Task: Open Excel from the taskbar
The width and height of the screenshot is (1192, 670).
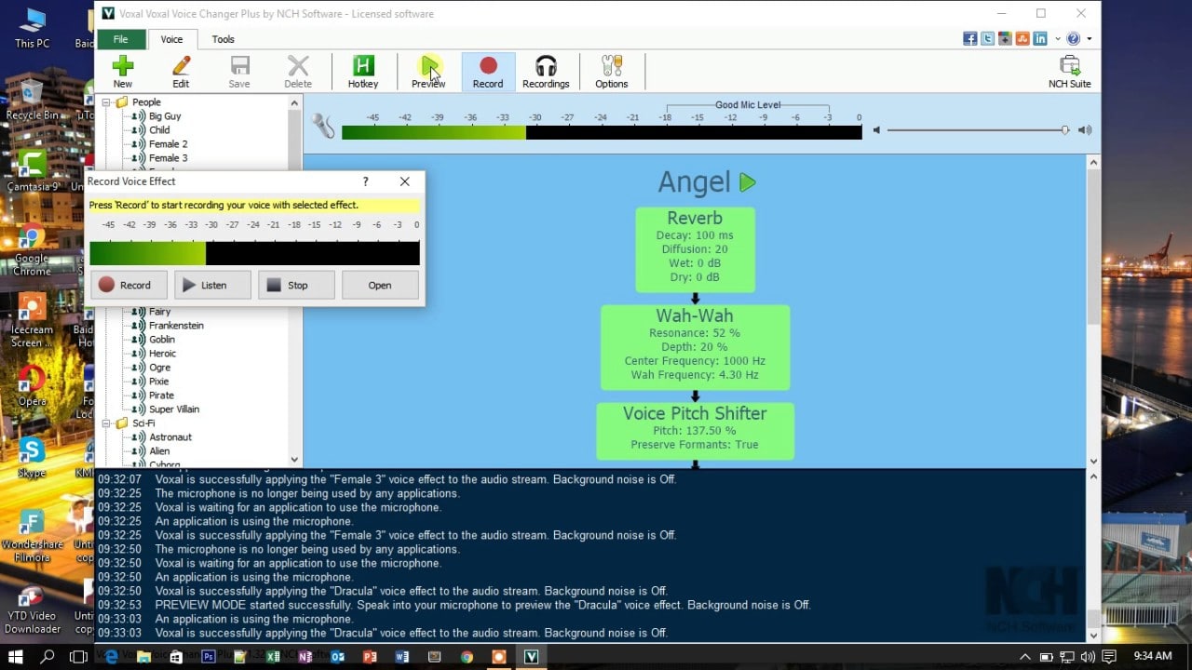Action: pos(273,656)
